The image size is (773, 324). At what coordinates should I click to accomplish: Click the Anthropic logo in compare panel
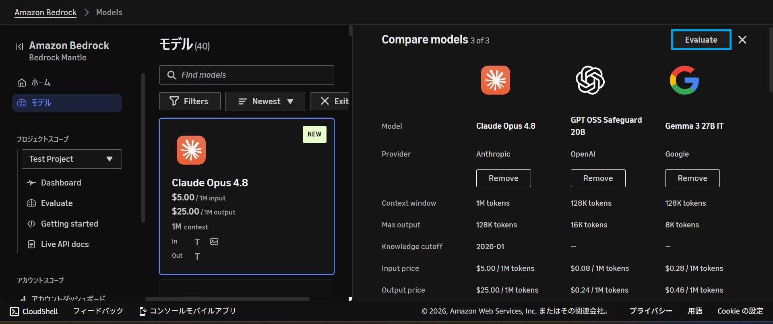(496, 80)
